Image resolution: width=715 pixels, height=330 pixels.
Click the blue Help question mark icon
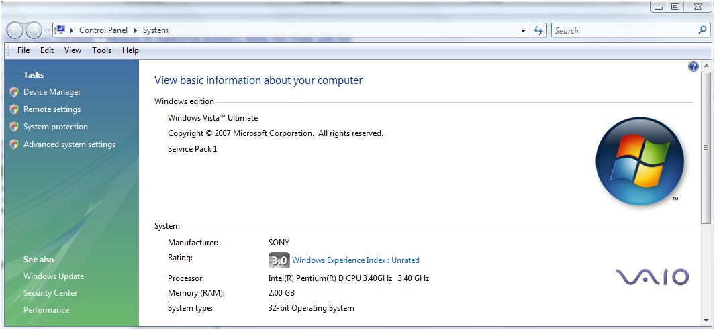[x=693, y=66]
